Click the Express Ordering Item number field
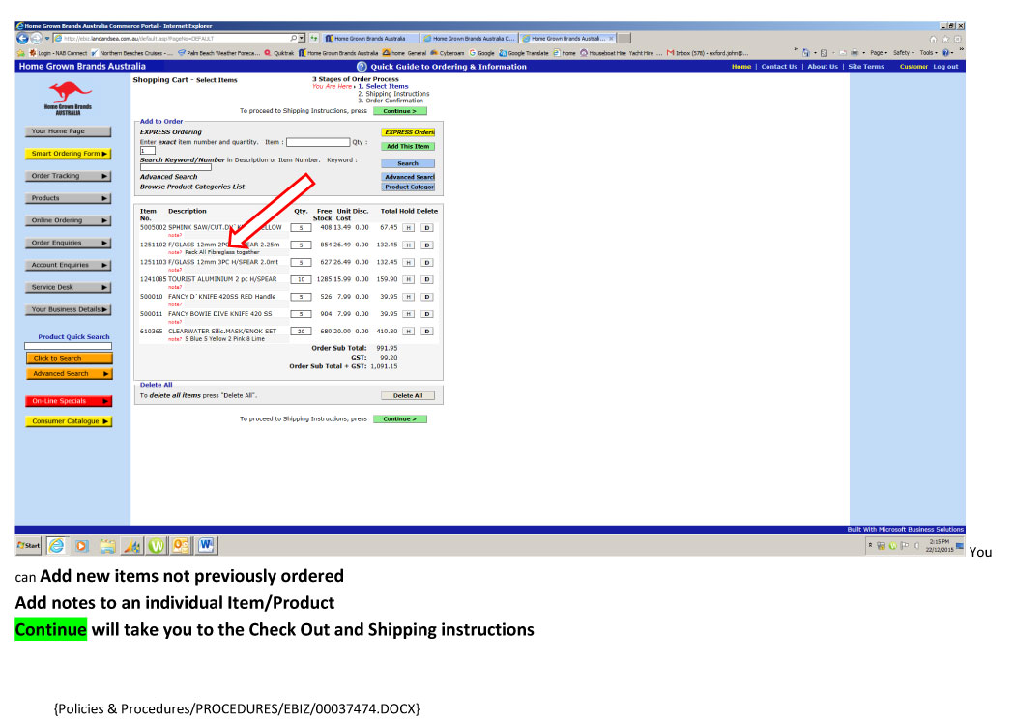The image size is (1015, 721). 317,142
